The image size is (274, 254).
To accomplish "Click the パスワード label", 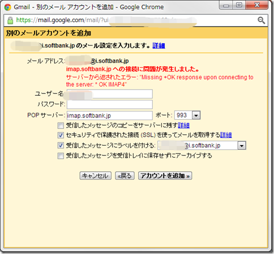I will (52, 104).
